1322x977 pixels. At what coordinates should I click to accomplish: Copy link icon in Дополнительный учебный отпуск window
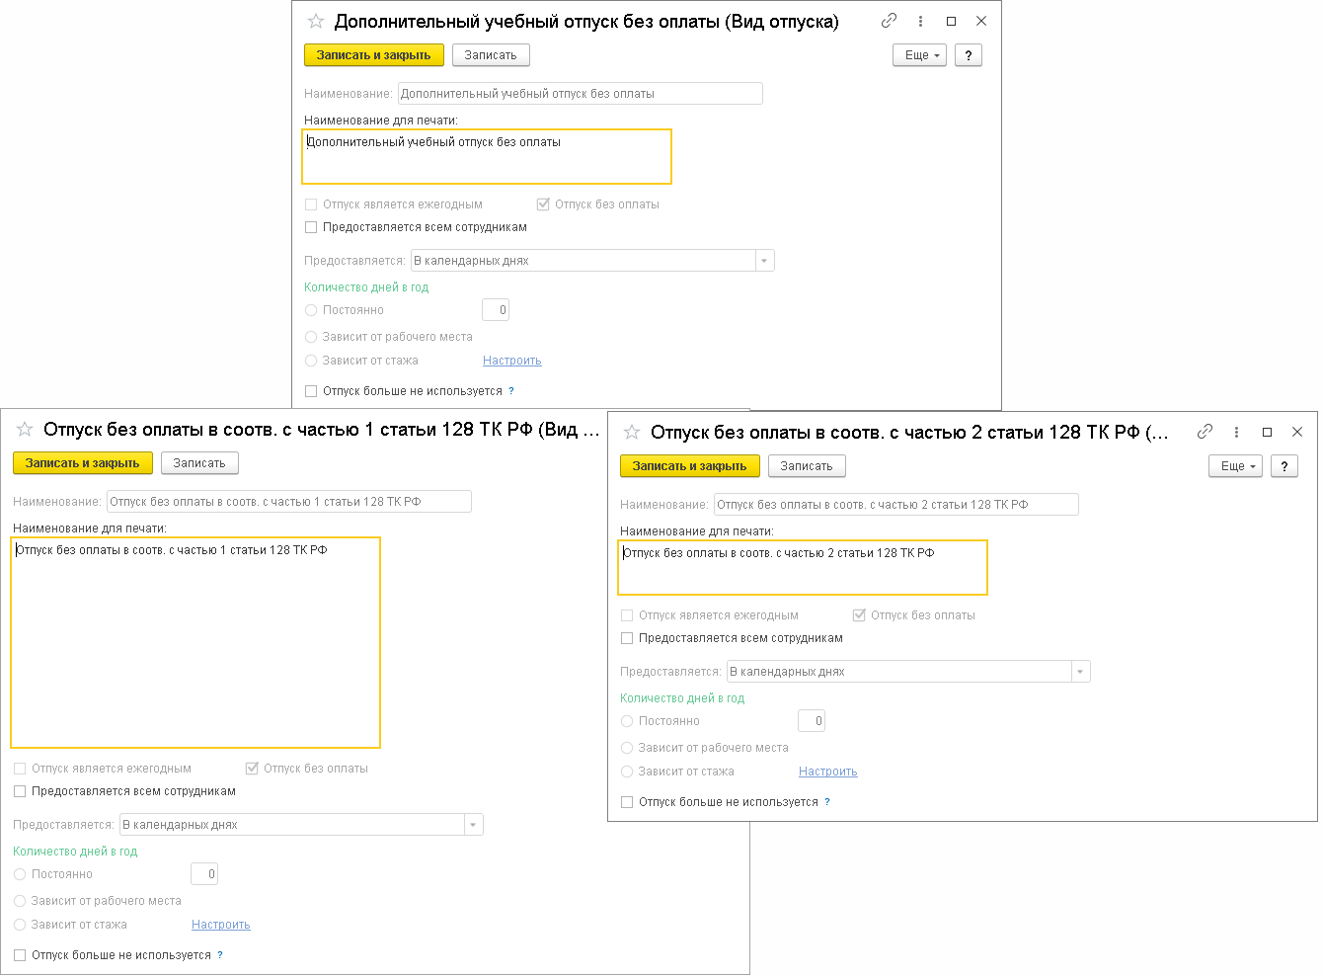(x=889, y=21)
